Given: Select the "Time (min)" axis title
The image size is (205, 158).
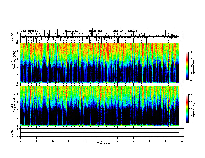Looking at the screenshot, I should click(104, 143).
